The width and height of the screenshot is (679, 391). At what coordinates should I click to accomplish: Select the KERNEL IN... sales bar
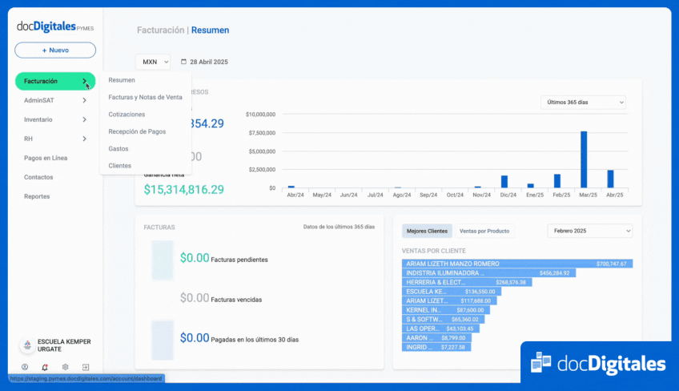tap(445, 310)
